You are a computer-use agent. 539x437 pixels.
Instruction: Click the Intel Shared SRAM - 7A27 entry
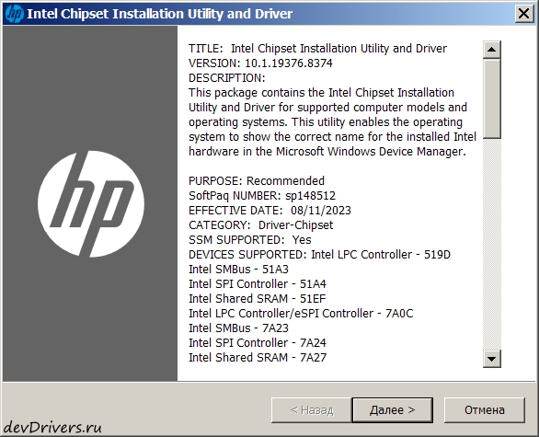258,358
